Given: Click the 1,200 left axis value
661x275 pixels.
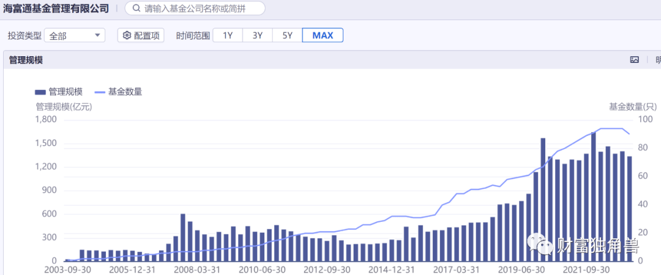Looking at the screenshot, I should [x=47, y=167].
